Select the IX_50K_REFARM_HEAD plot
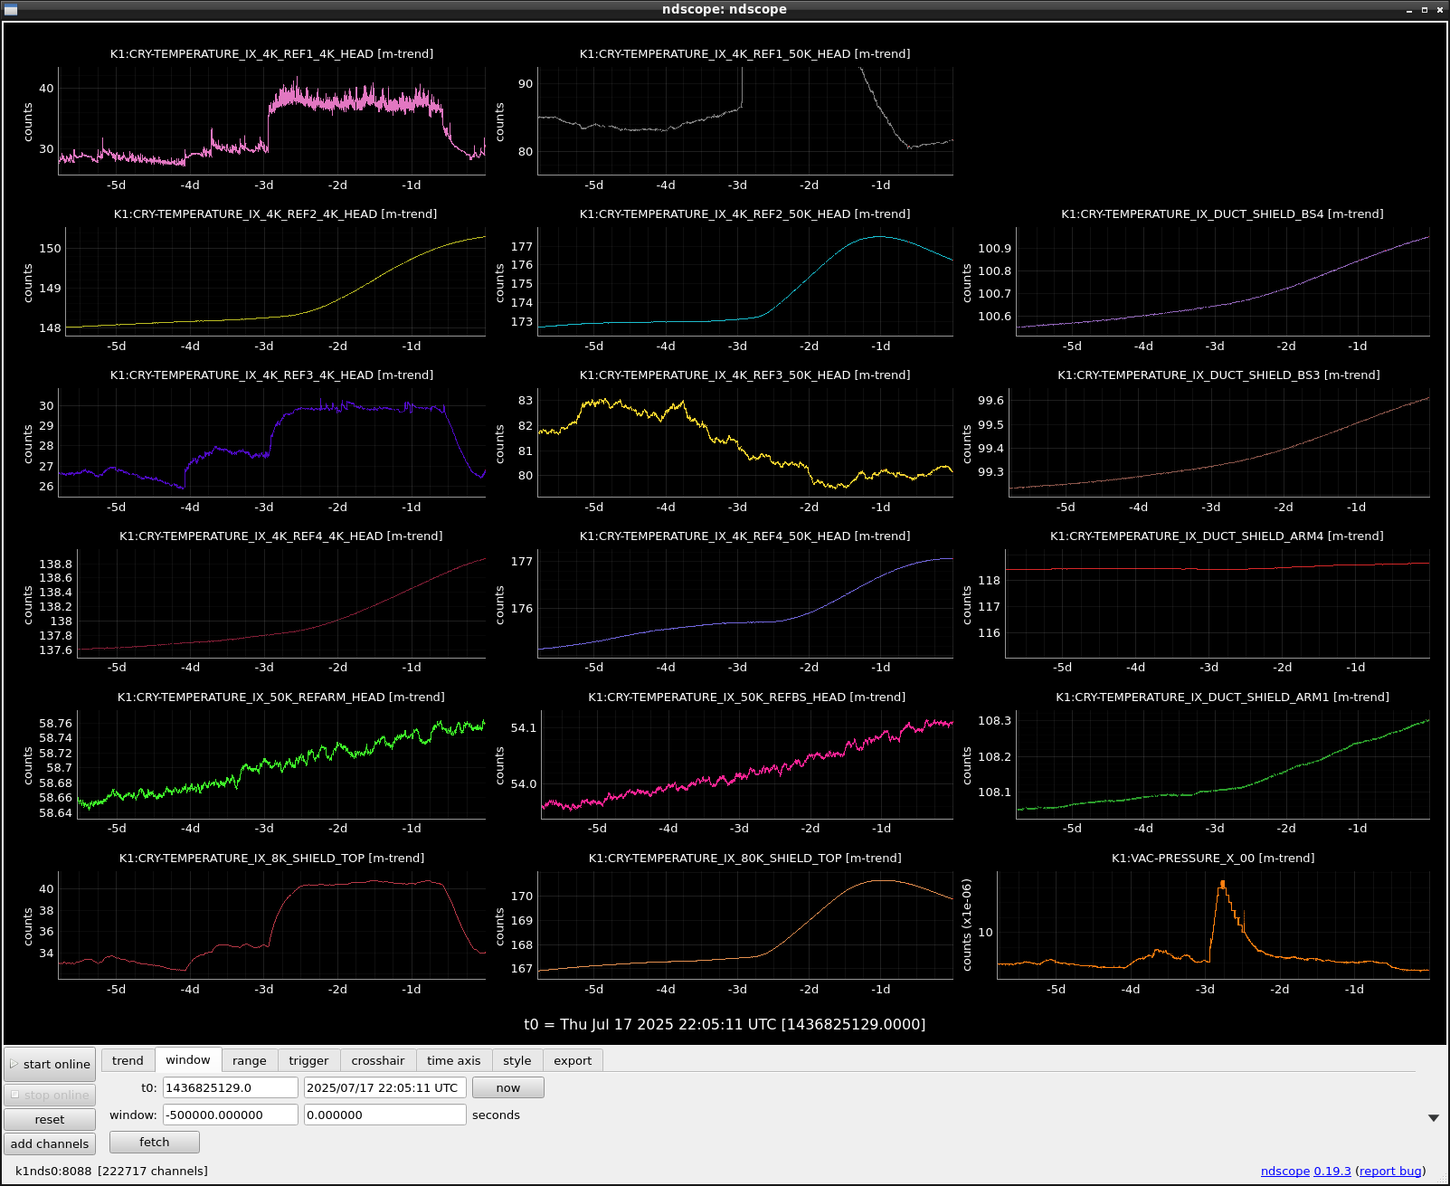This screenshot has width=1450, height=1186. point(281,764)
